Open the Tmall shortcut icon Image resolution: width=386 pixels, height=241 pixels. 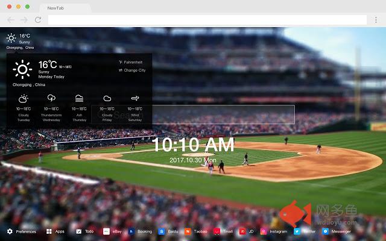click(x=217, y=231)
